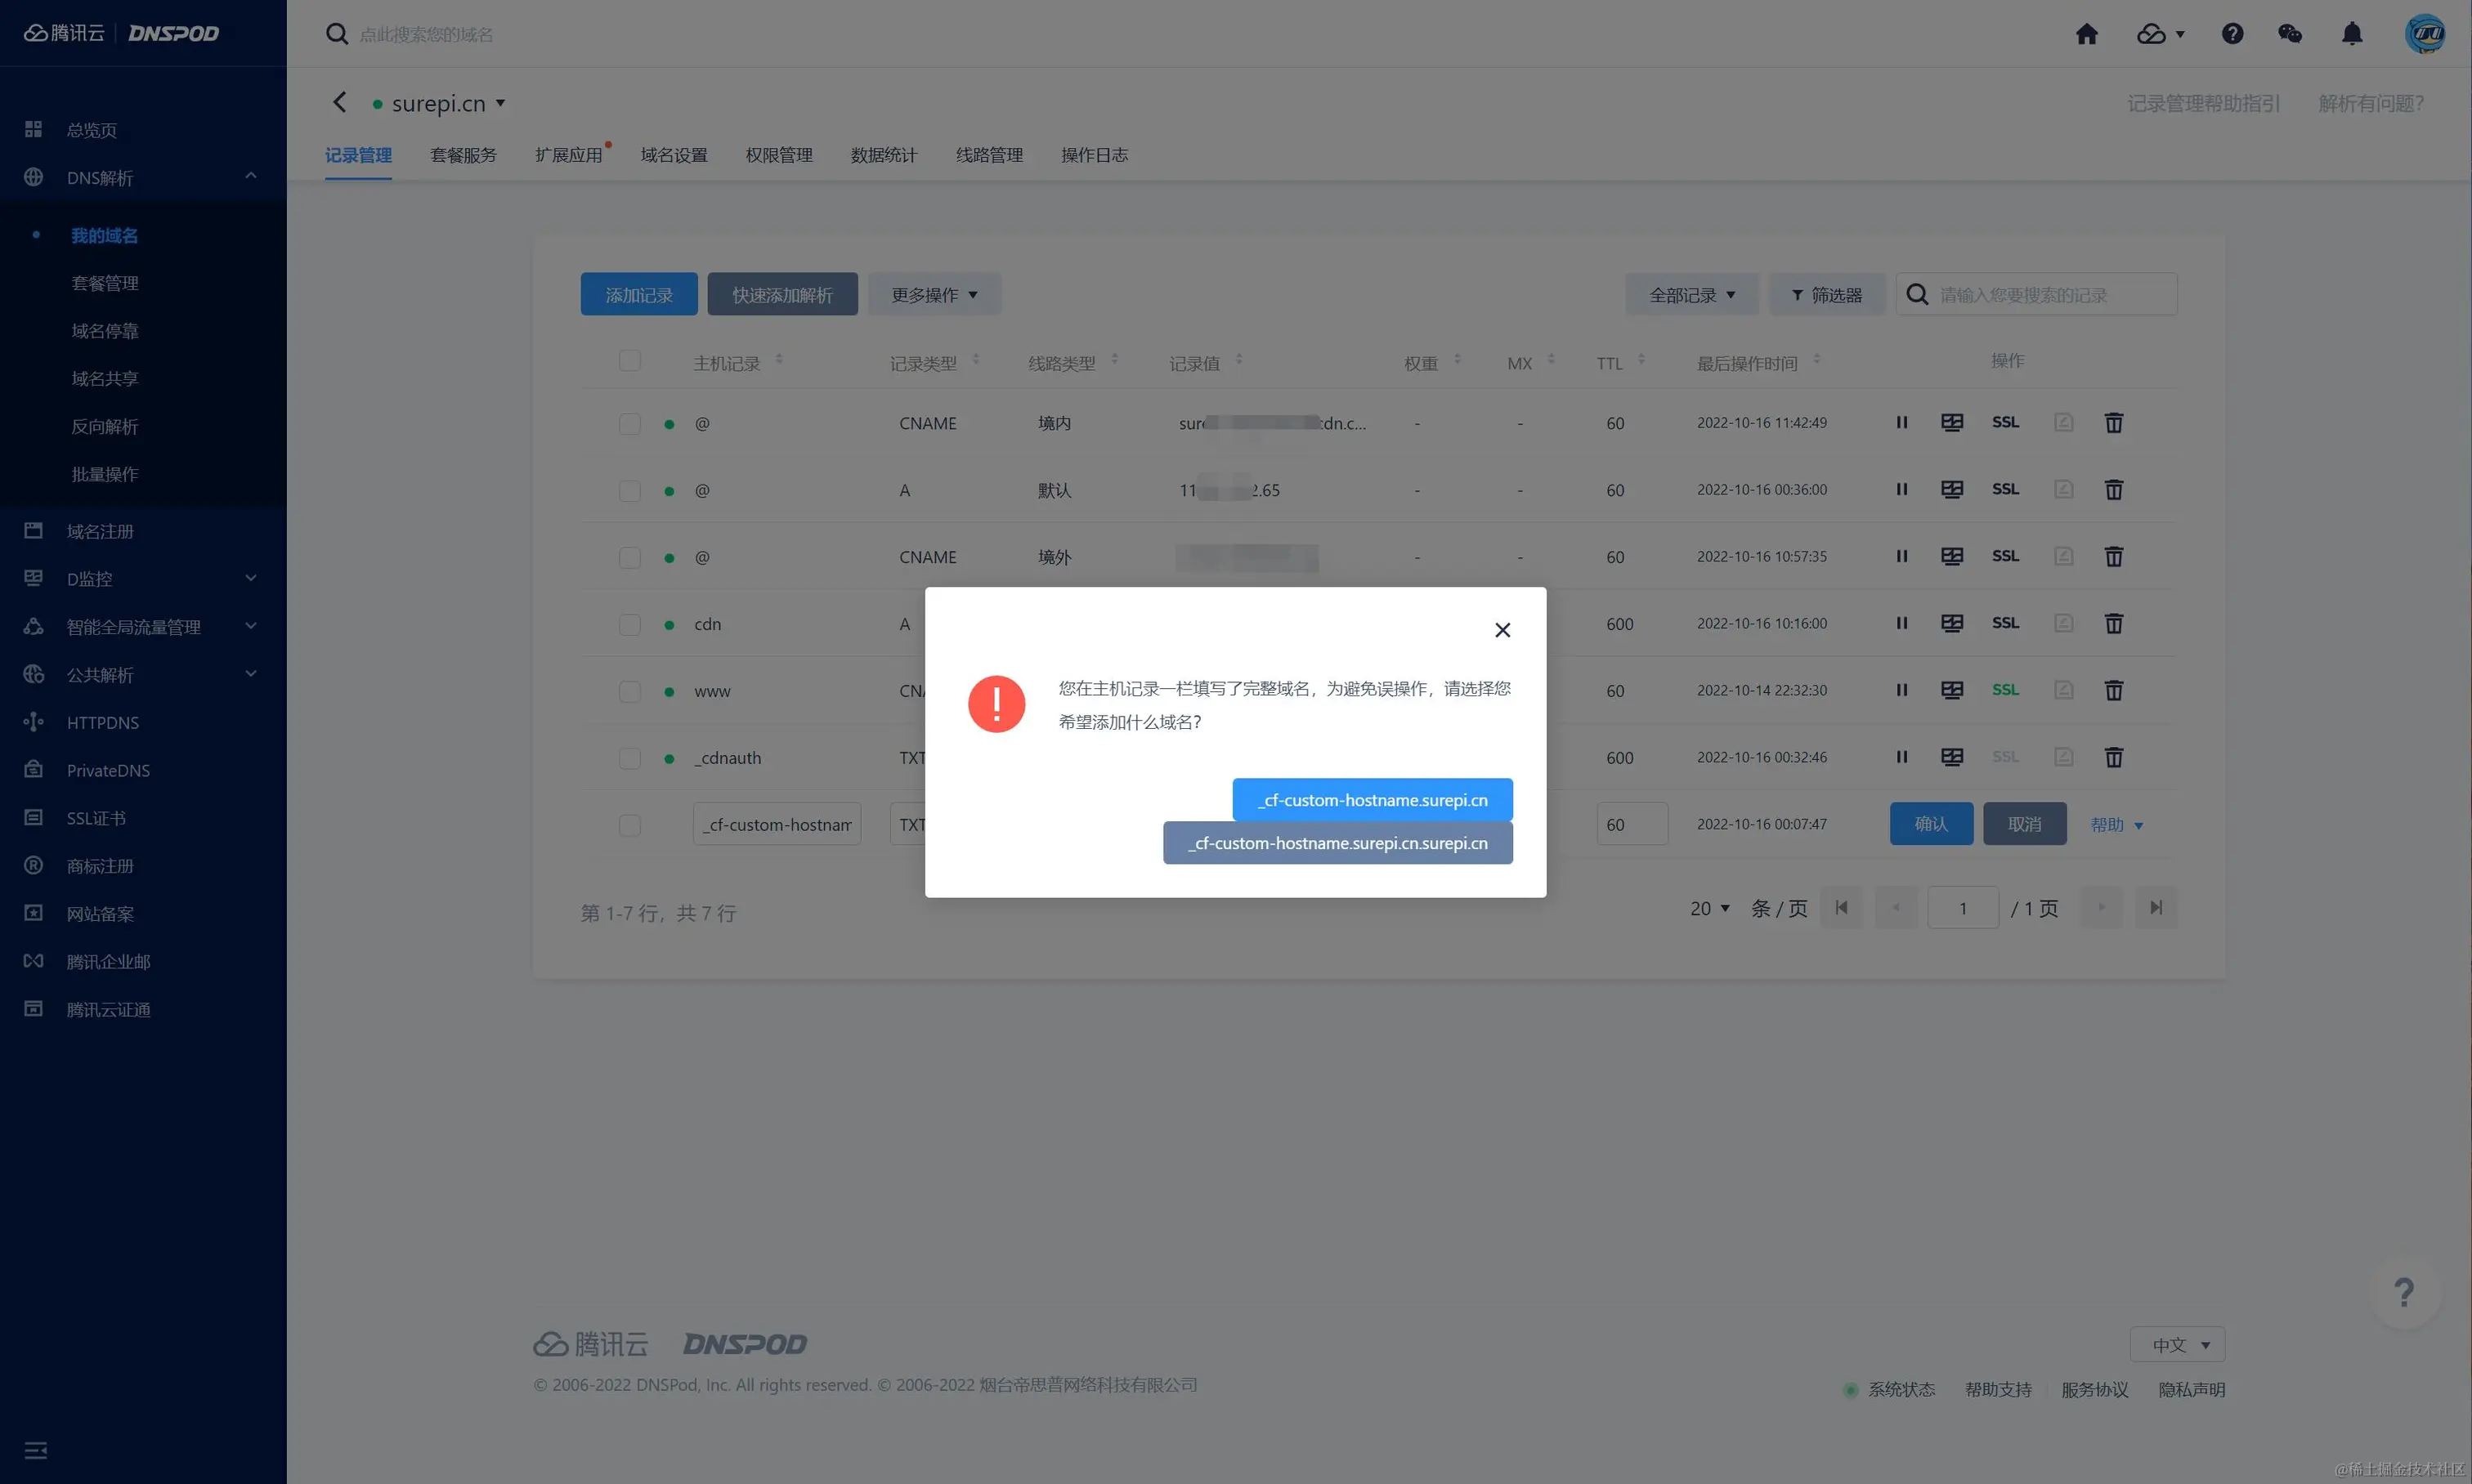Expand the 全部记录 filter dropdown

pyautogui.click(x=1691, y=295)
